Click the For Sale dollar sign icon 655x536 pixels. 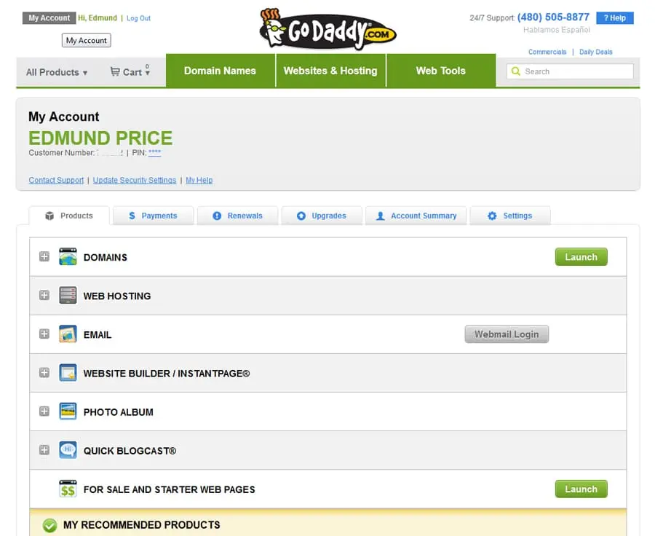(68, 489)
